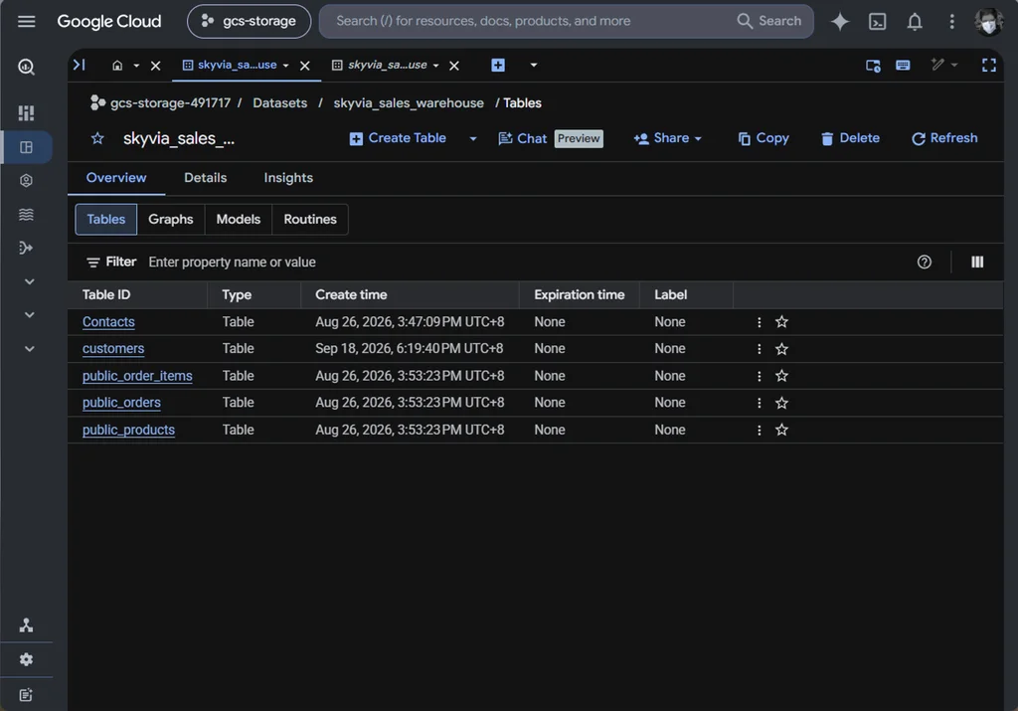Screen dimensions: 1018x711
Task: Go to the home tab icon
Action: coord(117,65)
